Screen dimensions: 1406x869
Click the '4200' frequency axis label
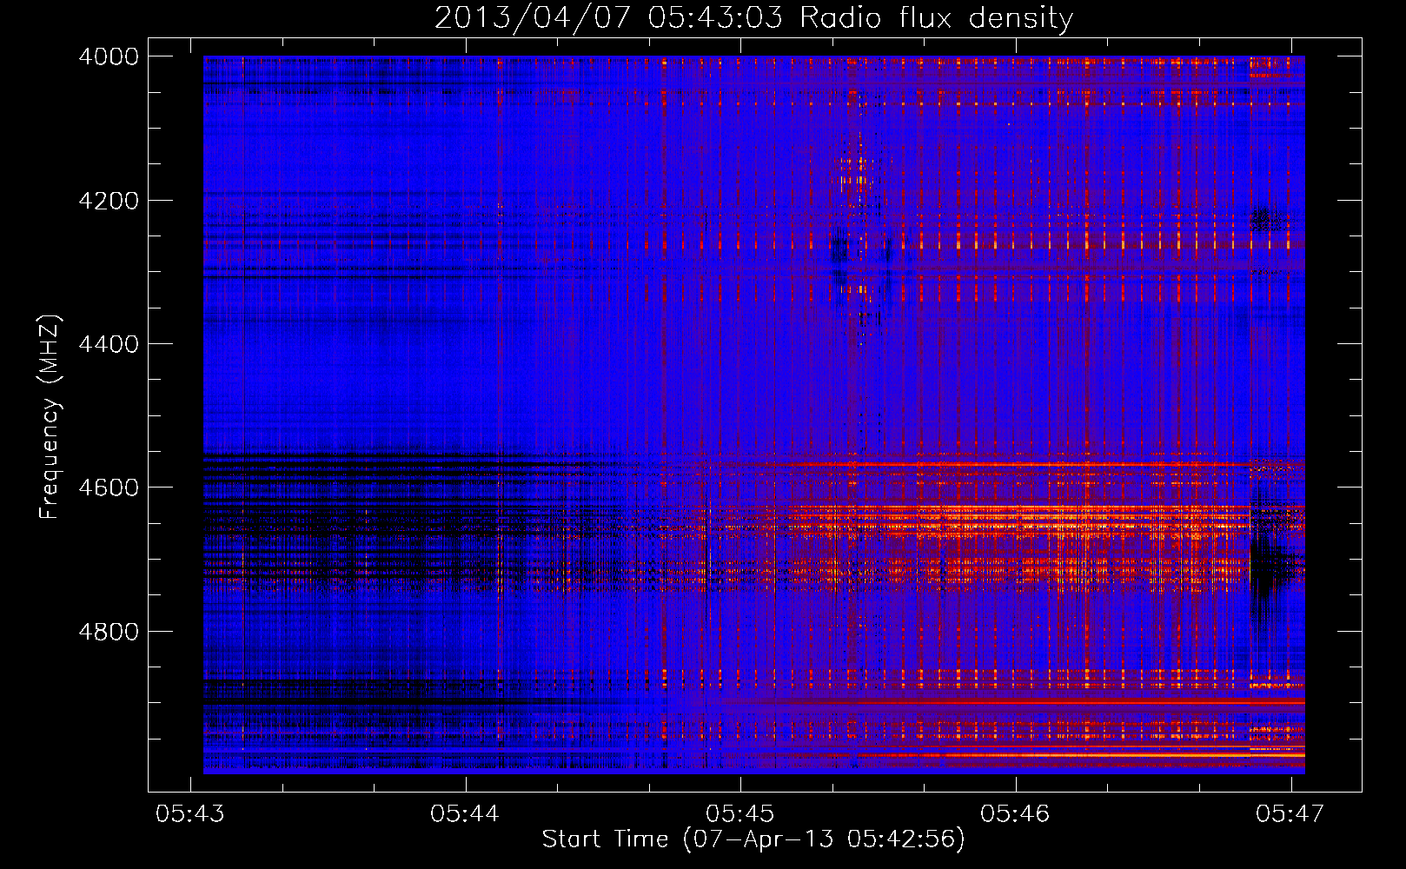(109, 201)
